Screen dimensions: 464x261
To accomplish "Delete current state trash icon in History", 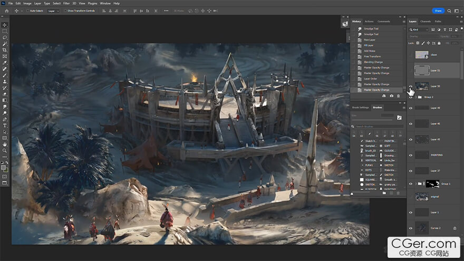I will click(398, 96).
